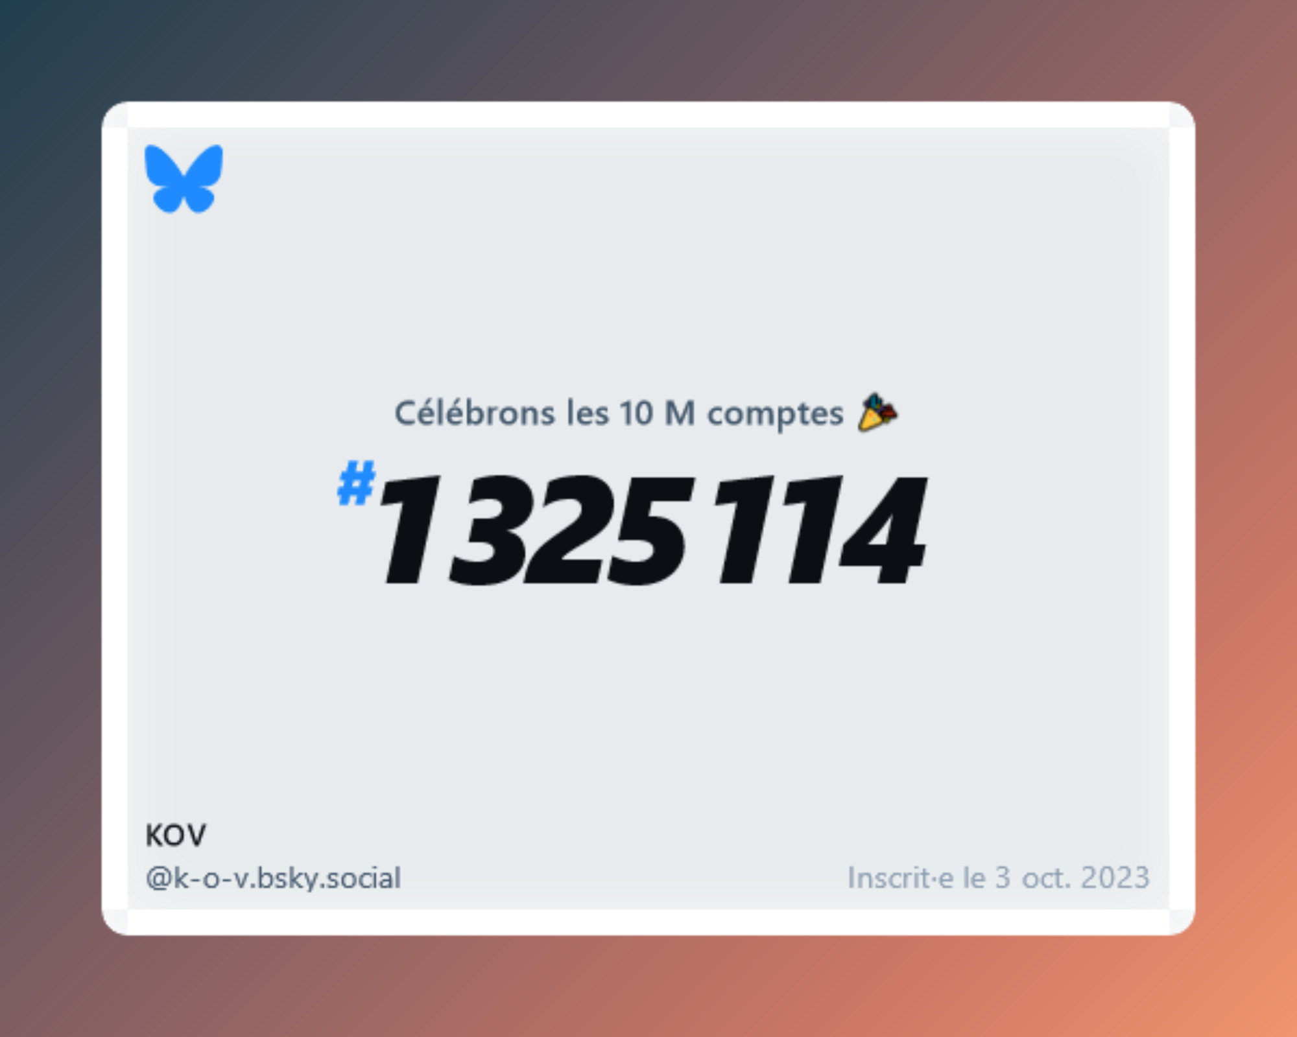The height and width of the screenshot is (1037, 1297).
Task: Click the Bluesky top-left butterfly icon
Action: coord(183,180)
